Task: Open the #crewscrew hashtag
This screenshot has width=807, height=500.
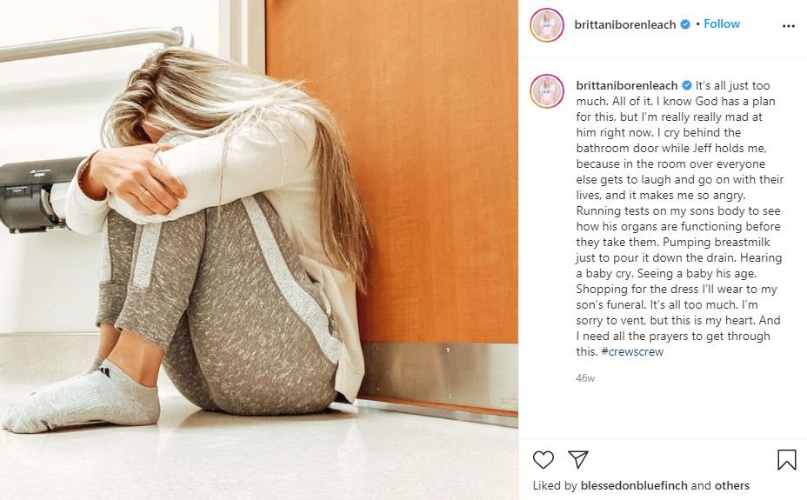Action: (632, 352)
